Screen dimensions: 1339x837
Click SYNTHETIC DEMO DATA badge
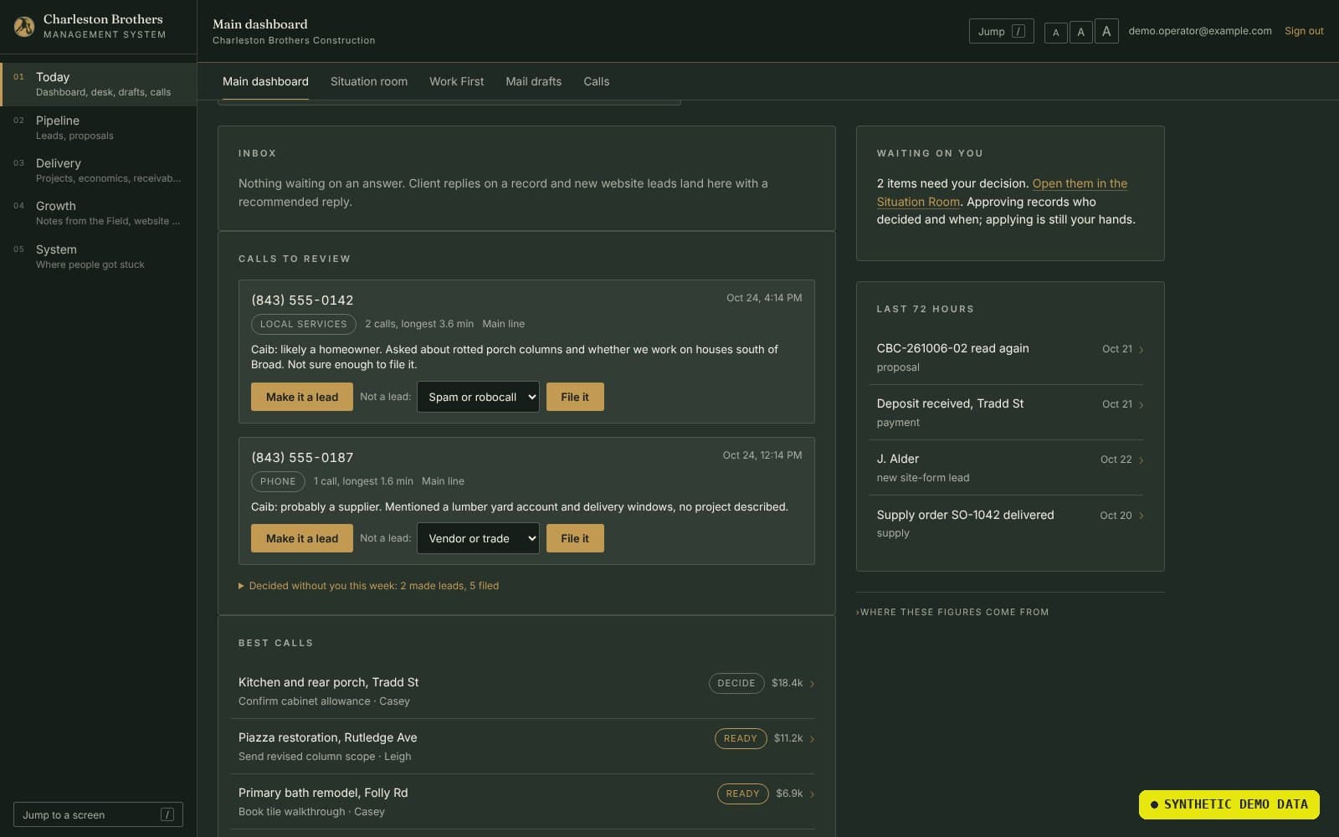click(1229, 804)
